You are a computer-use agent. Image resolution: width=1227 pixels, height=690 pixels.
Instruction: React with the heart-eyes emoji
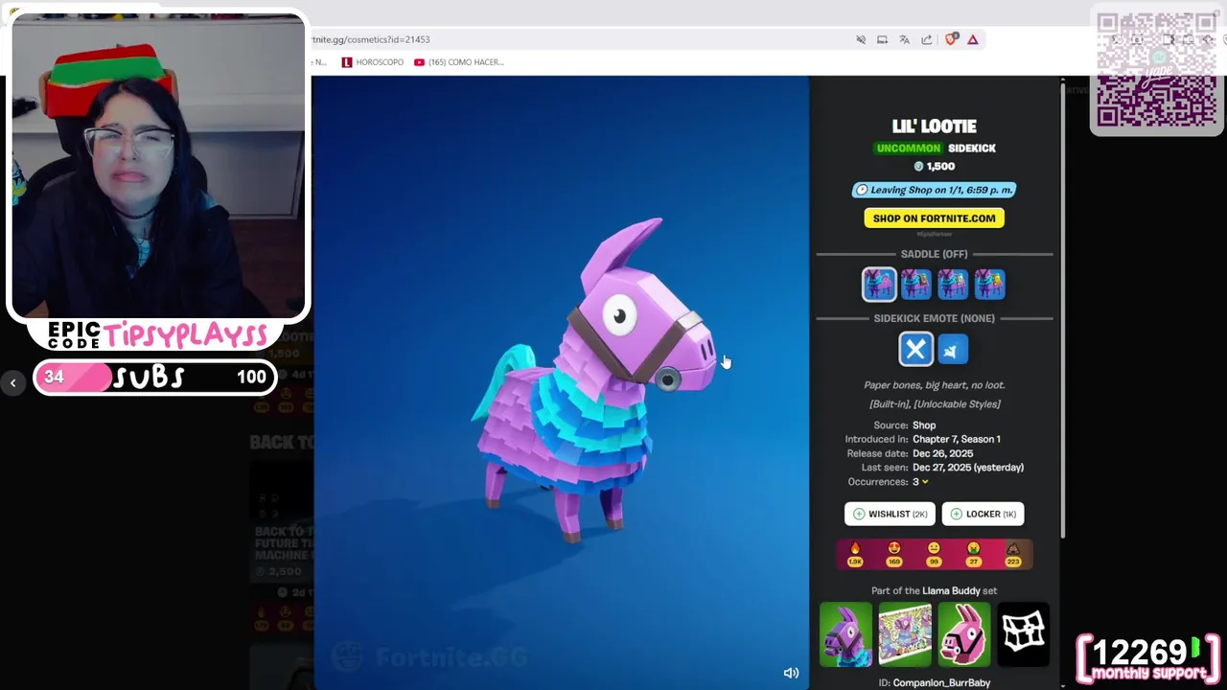(x=894, y=554)
